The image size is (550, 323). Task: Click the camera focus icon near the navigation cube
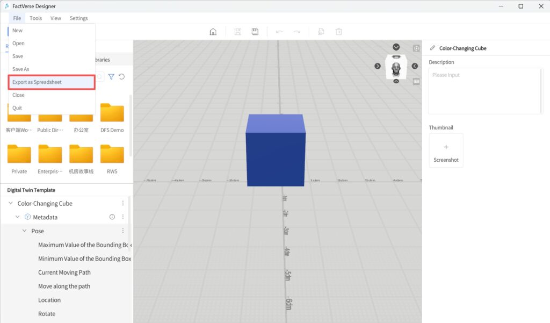[x=416, y=48]
